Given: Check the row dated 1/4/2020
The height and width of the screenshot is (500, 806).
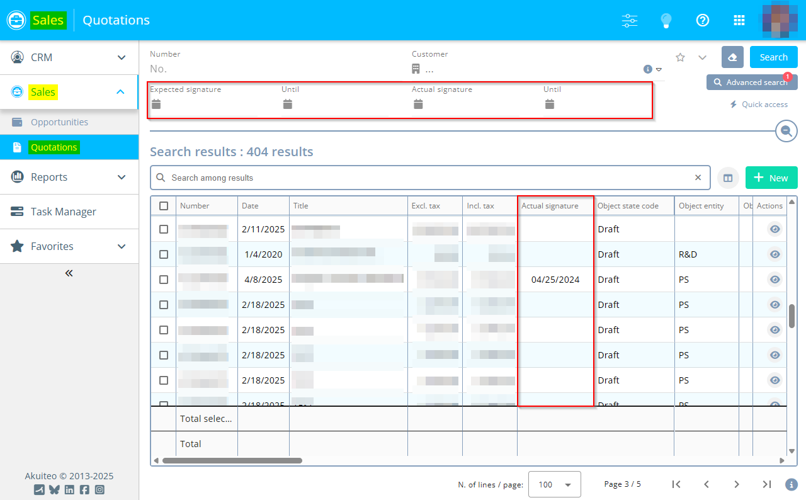Looking at the screenshot, I should click(164, 254).
